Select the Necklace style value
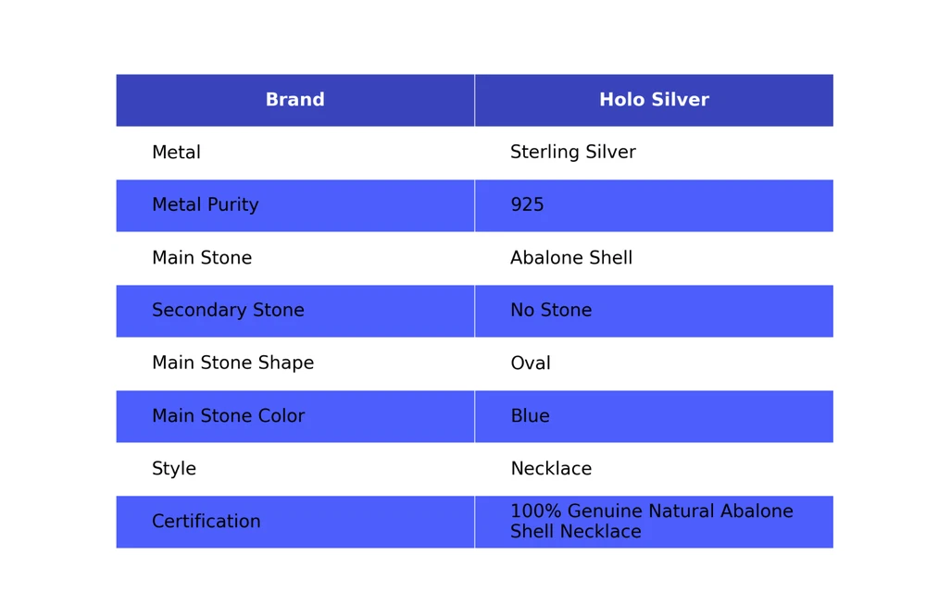The height and width of the screenshot is (616, 926). [551, 469]
